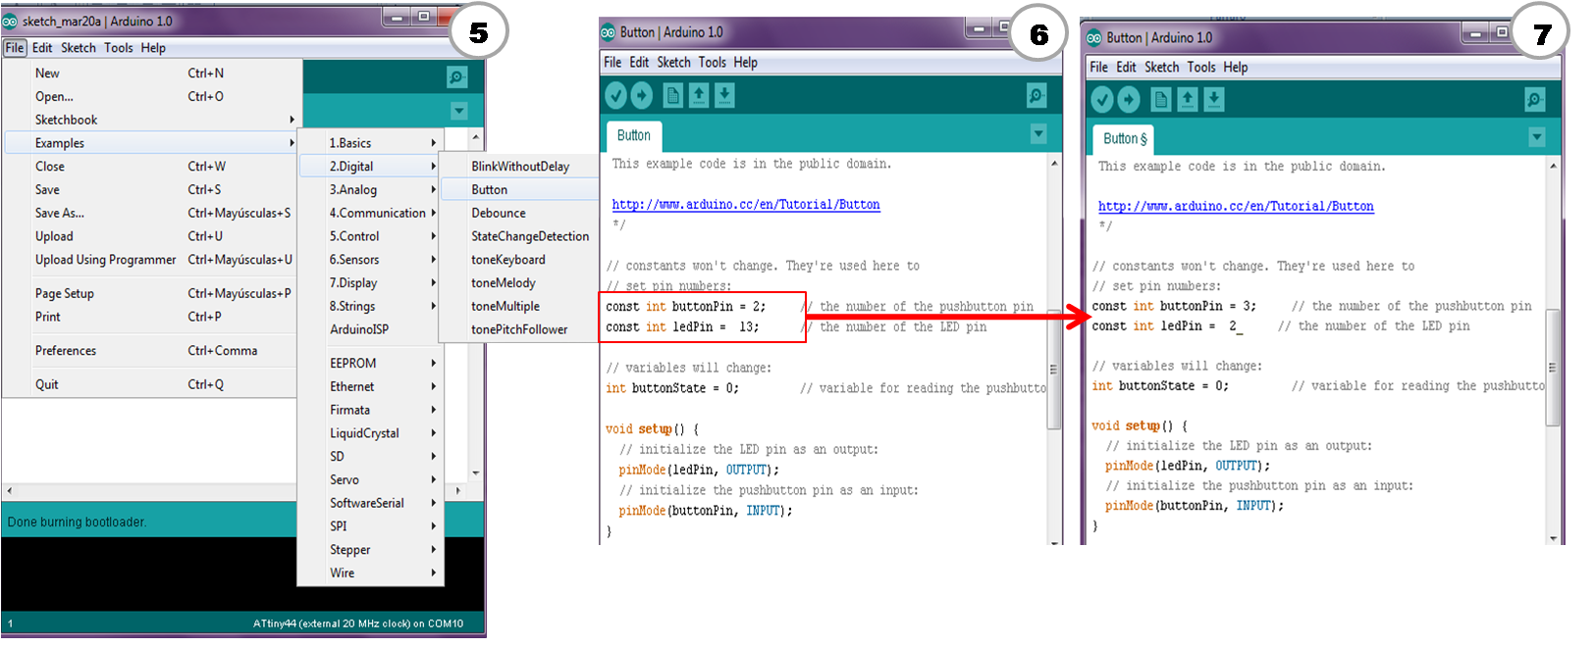Screen dimensions: 1595x647
Task: Open the Tools menu in middle Button window
Action: click(x=713, y=62)
